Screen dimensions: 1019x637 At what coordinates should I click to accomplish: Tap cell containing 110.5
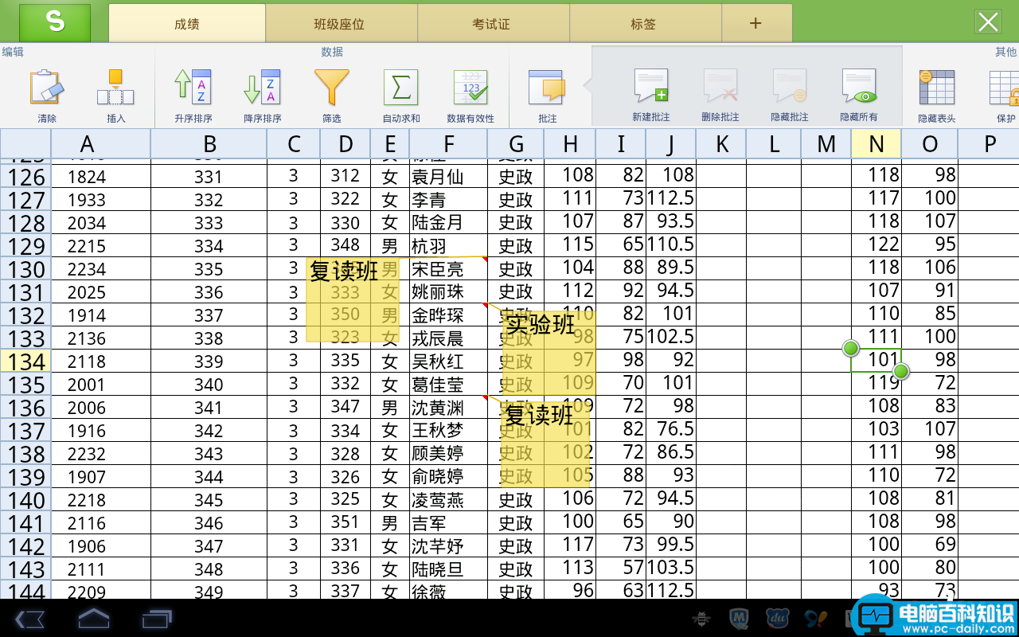coord(670,245)
